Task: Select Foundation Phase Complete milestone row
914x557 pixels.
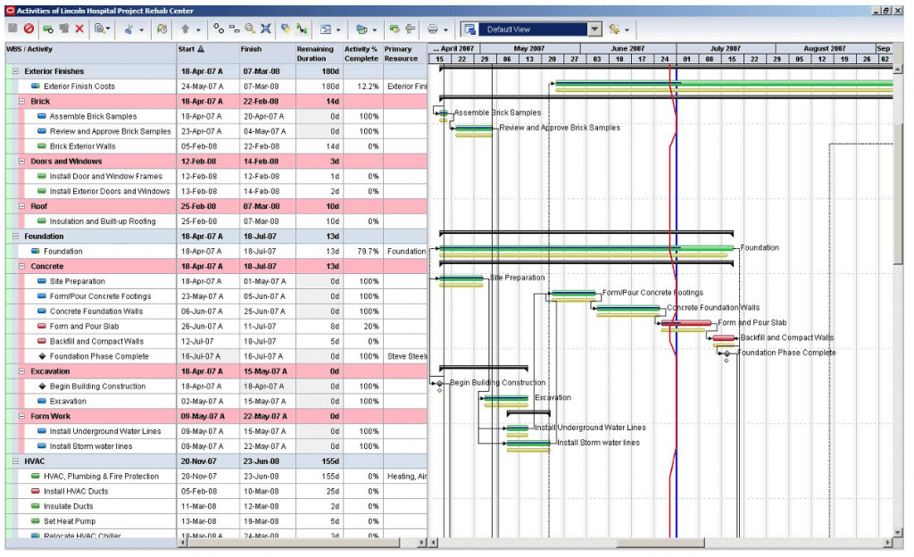Action: point(216,356)
